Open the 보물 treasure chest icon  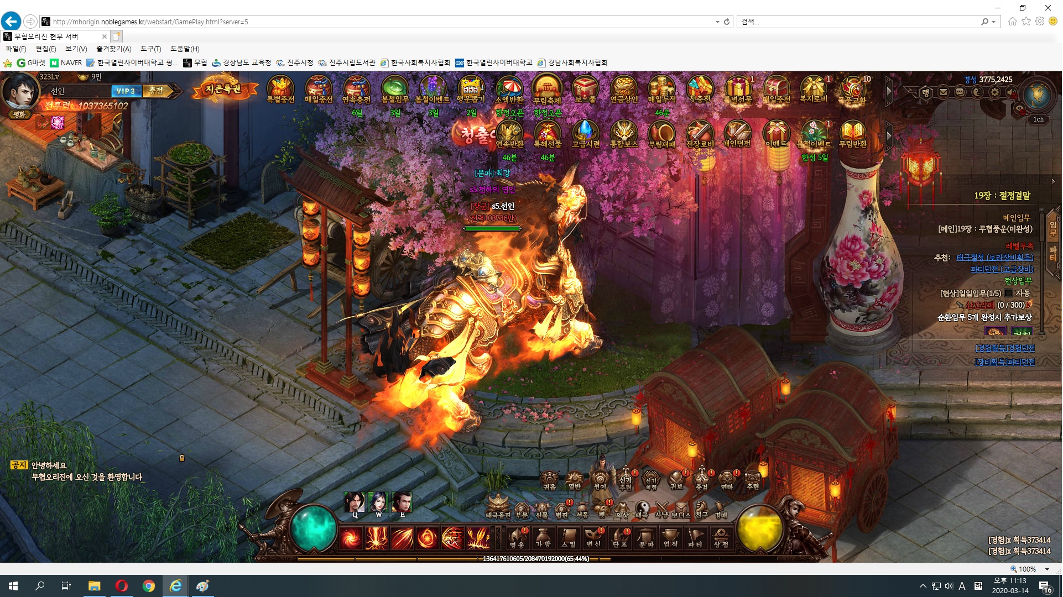(x=585, y=90)
